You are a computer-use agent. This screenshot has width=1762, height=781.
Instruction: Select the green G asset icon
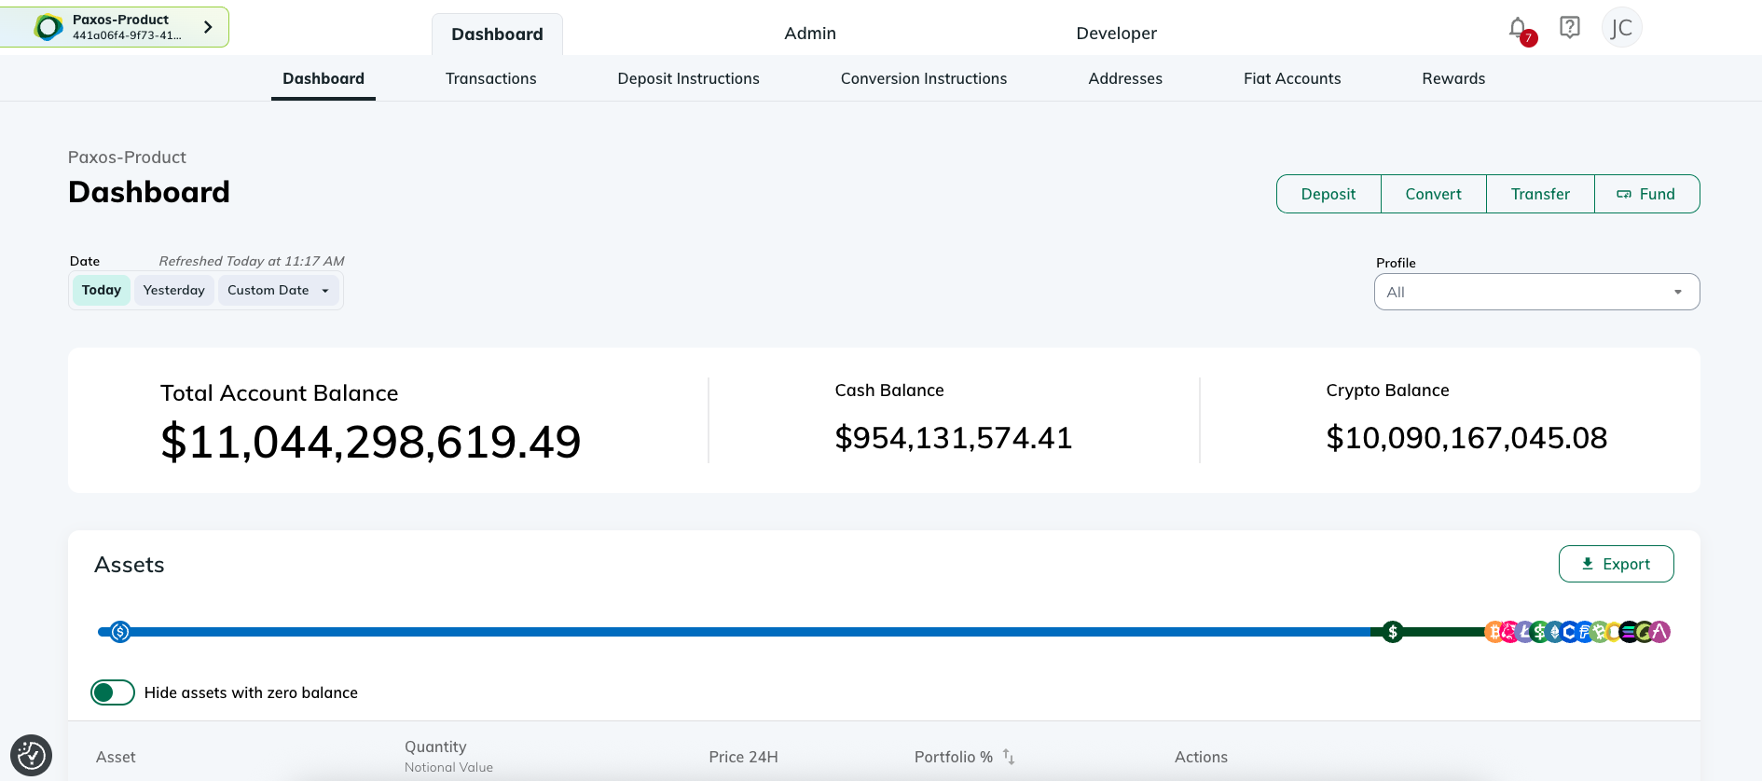tap(1644, 632)
